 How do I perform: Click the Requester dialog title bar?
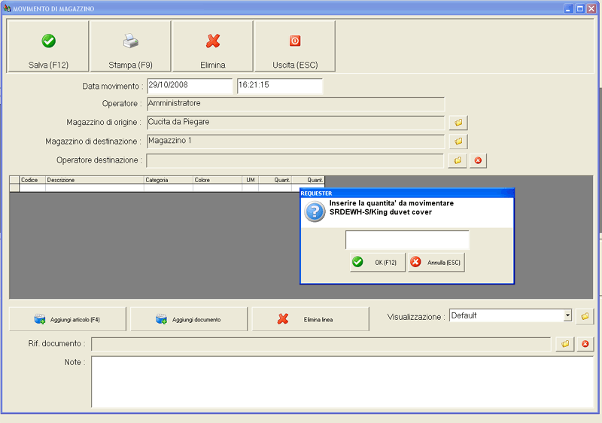click(x=407, y=193)
